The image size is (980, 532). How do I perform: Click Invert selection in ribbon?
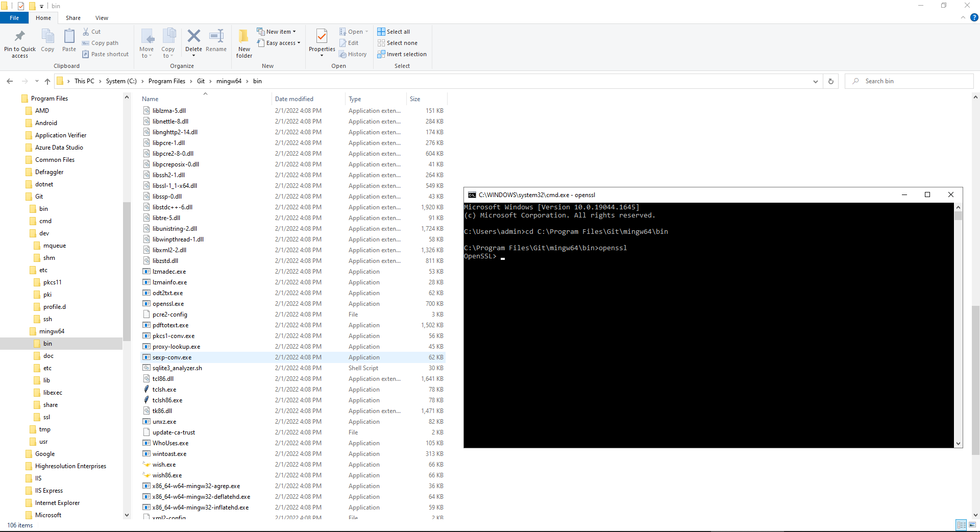click(x=402, y=54)
